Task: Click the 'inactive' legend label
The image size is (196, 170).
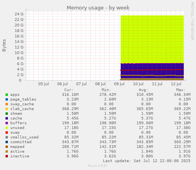Action: (x=20, y=156)
